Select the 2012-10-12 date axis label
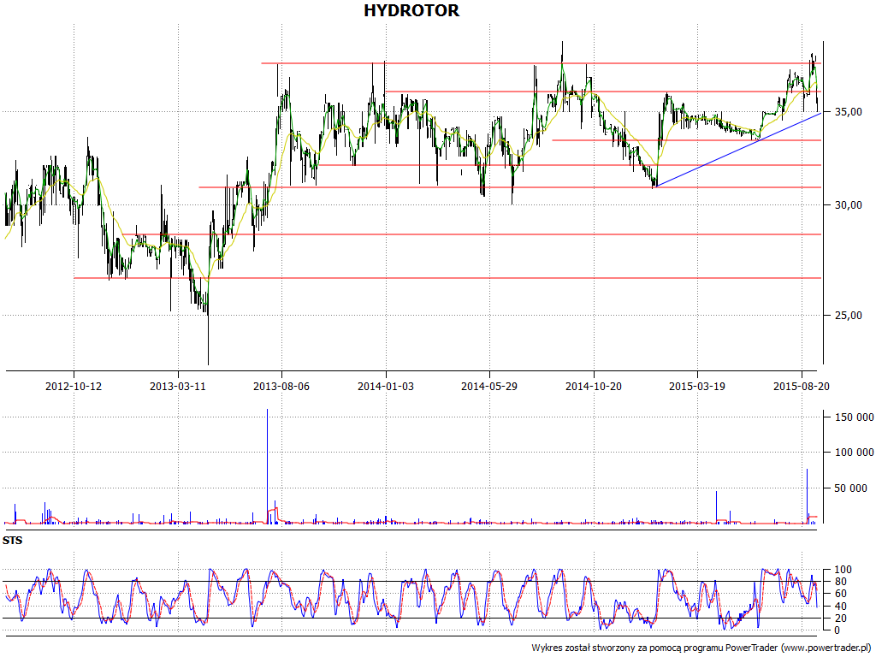The width and height of the screenshot is (876, 657). click(74, 386)
